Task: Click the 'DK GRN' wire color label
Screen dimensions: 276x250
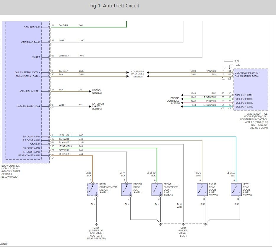Action: pos(63,25)
